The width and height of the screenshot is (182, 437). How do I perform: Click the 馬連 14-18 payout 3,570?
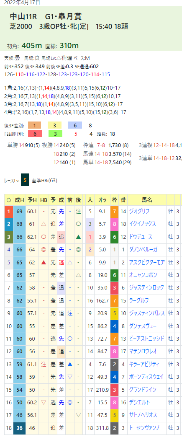[115, 153]
